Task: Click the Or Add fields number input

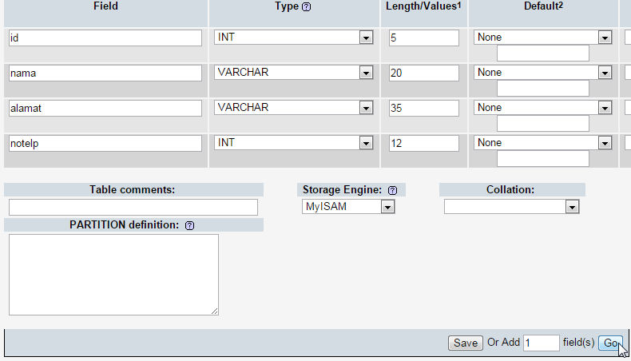Action: (x=542, y=343)
